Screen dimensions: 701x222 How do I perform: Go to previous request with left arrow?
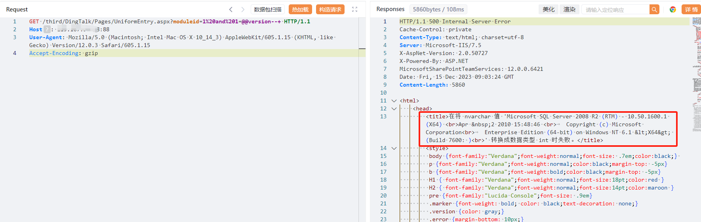tap(231, 9)
